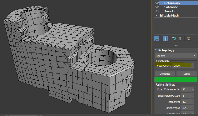The height and width of the screenshot is (116, 198).
Task: Click the Face Count input field
Action: pyautogui.click(x=182, y=66)
